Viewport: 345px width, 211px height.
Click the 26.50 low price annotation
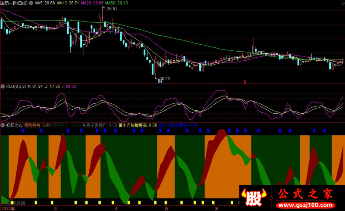pyautogui.click(x=165, y=79)
